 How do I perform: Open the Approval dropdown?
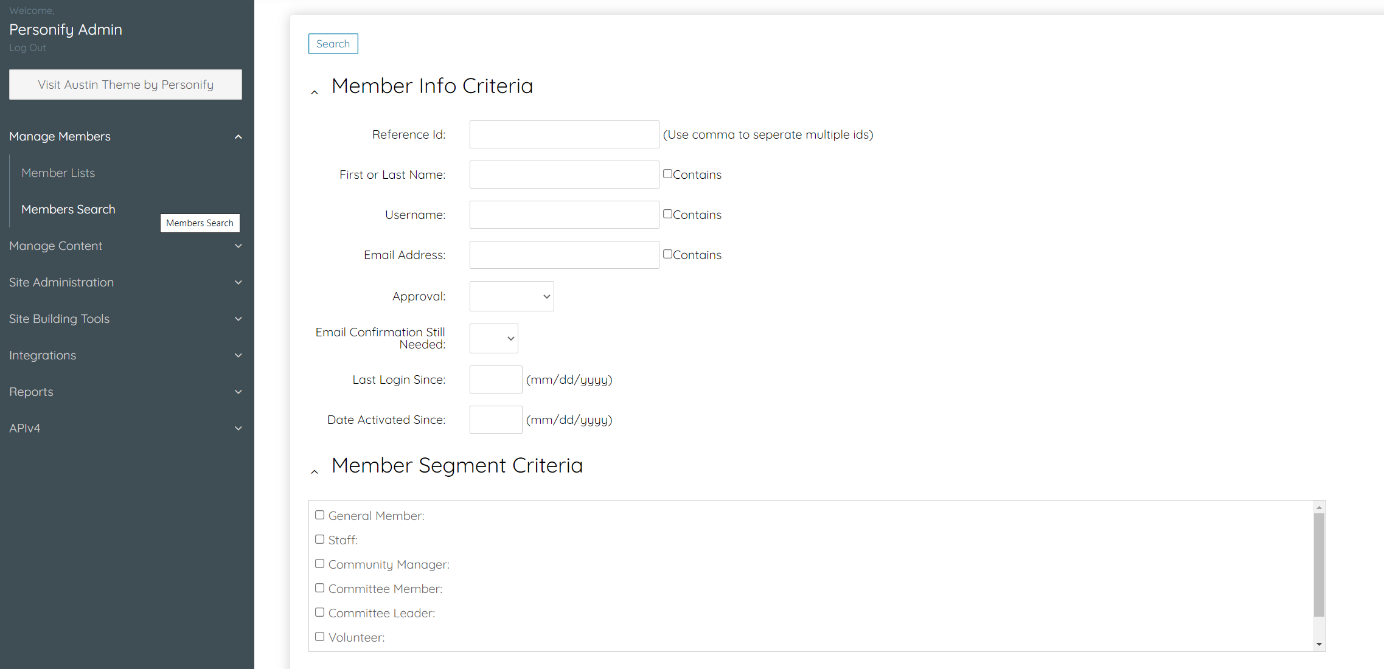coord(512,296)
